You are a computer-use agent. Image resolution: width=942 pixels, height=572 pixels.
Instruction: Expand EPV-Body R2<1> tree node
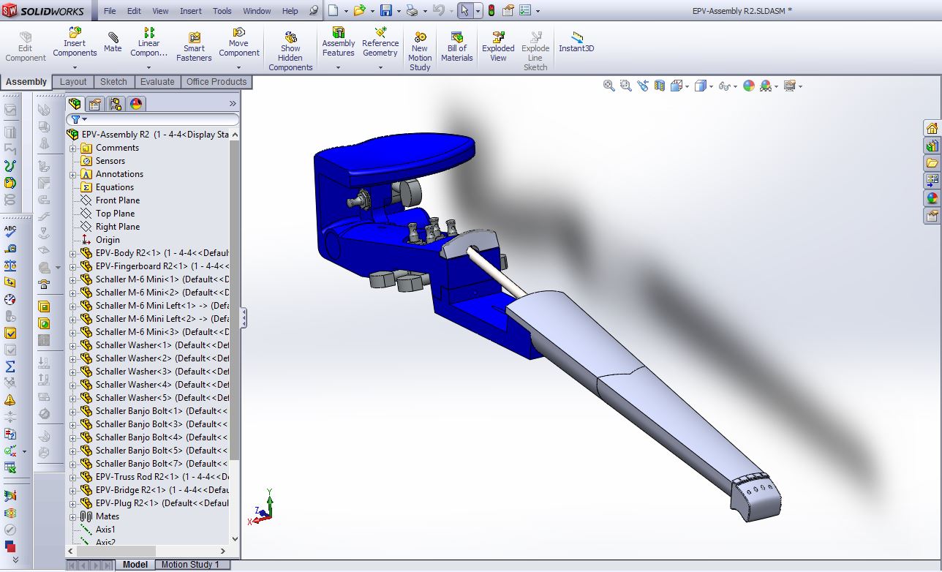[x=72, y=253]
